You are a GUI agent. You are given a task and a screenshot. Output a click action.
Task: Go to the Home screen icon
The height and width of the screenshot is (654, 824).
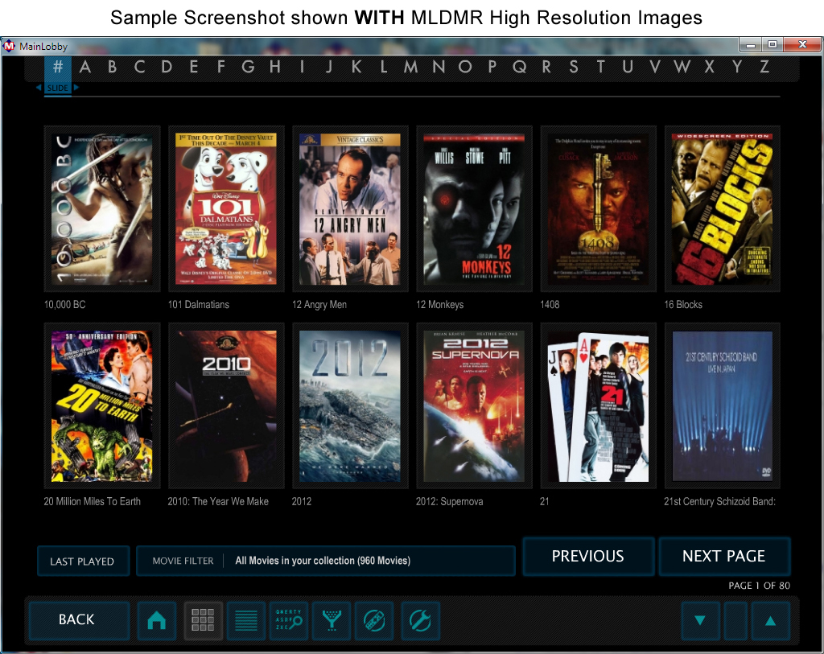157,620
